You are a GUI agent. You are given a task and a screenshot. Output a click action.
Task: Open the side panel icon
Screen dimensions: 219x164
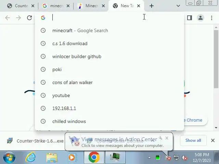tap(189, 18)
